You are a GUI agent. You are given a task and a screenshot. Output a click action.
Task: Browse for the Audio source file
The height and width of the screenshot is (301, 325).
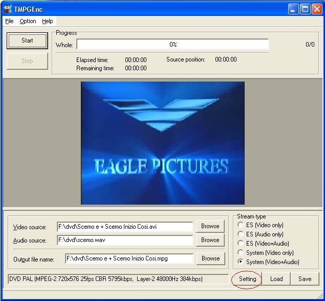(210, 240)
